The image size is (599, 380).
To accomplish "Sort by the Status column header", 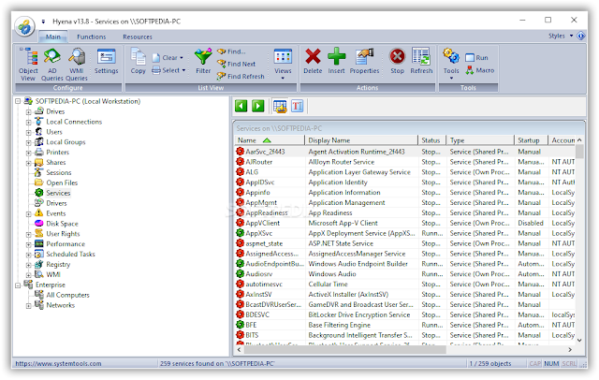I will click(432, 140).
